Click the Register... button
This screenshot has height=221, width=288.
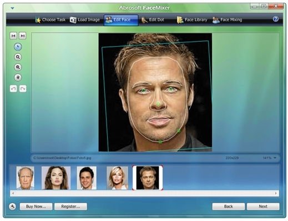click(70, 207)
